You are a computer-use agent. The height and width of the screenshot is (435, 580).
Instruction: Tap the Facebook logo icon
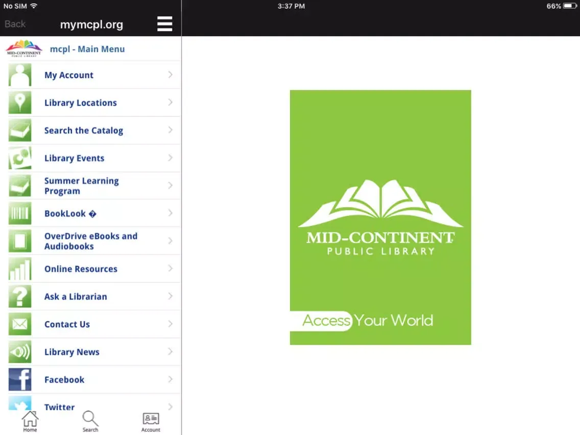[x=20, y=379]
